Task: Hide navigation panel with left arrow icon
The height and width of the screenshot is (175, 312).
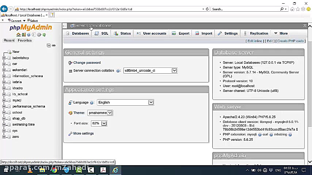Action: tap(65, 26)
